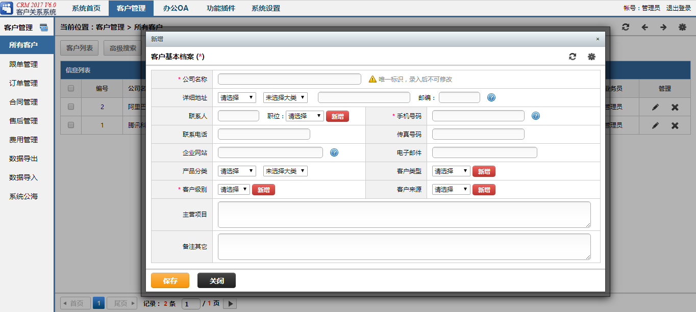
Task: Expand the 客户类型 dropdown
Action: [451, 171]
